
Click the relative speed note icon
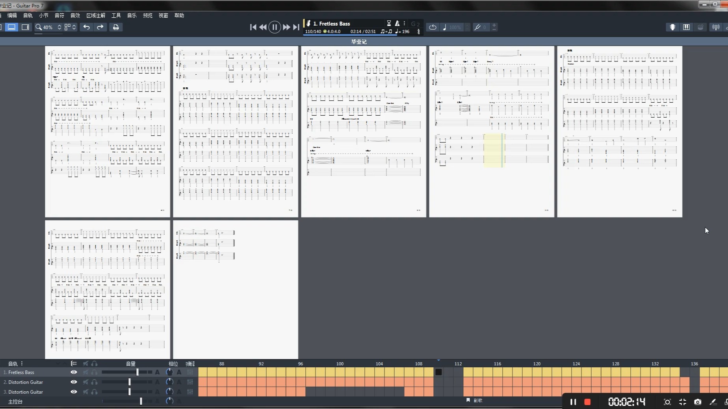[444, 27]
